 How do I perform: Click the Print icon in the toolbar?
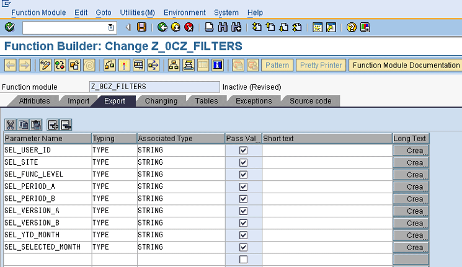[x=210, y=27]
